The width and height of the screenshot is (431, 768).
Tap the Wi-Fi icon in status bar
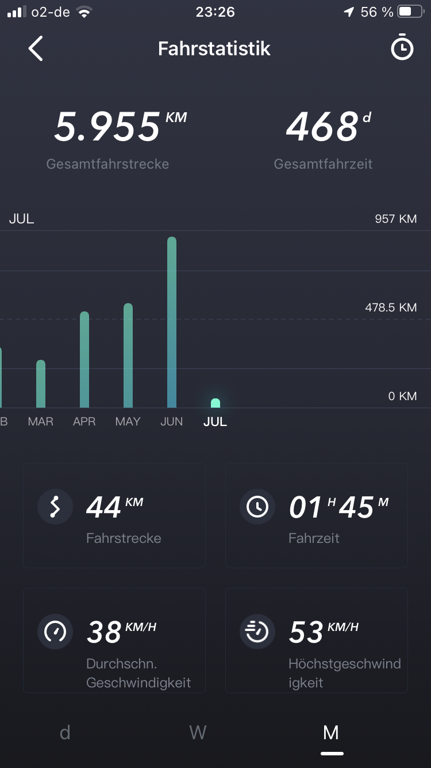(84, 12)
